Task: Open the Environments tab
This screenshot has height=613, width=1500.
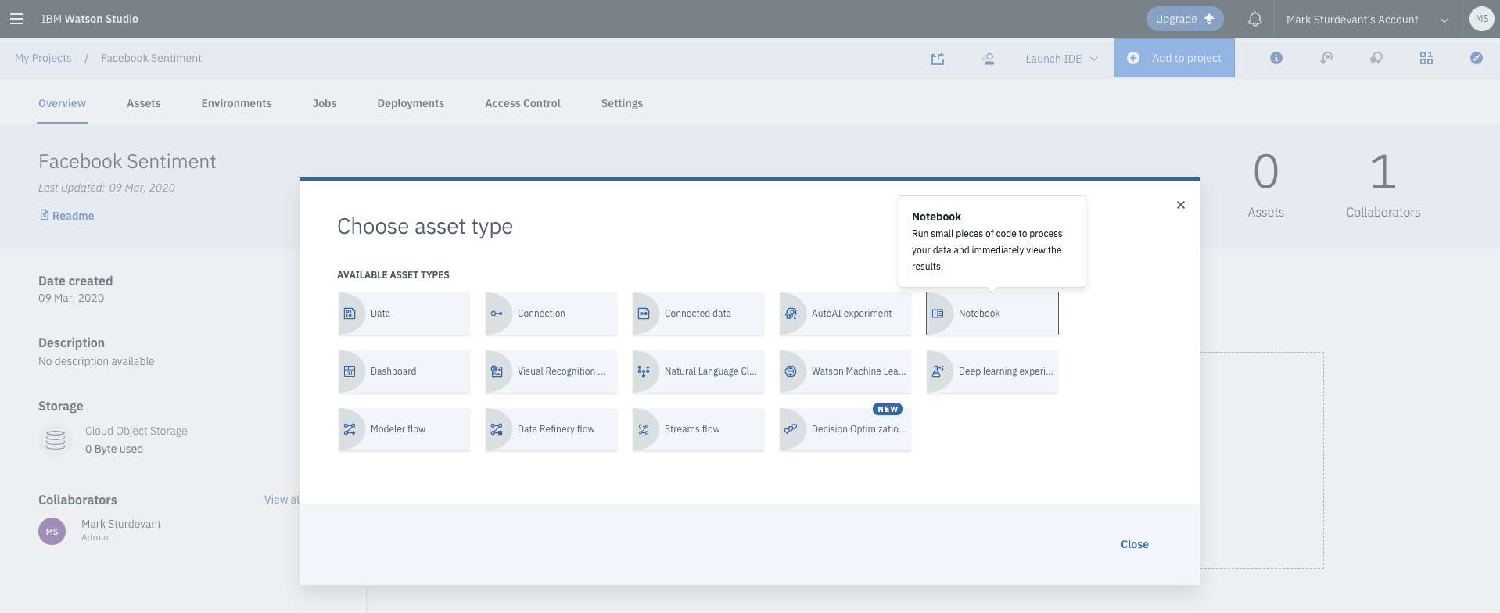Action: (236, 103)
